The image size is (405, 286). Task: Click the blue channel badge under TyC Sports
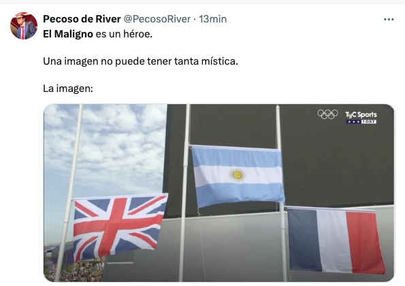(361, 122)
